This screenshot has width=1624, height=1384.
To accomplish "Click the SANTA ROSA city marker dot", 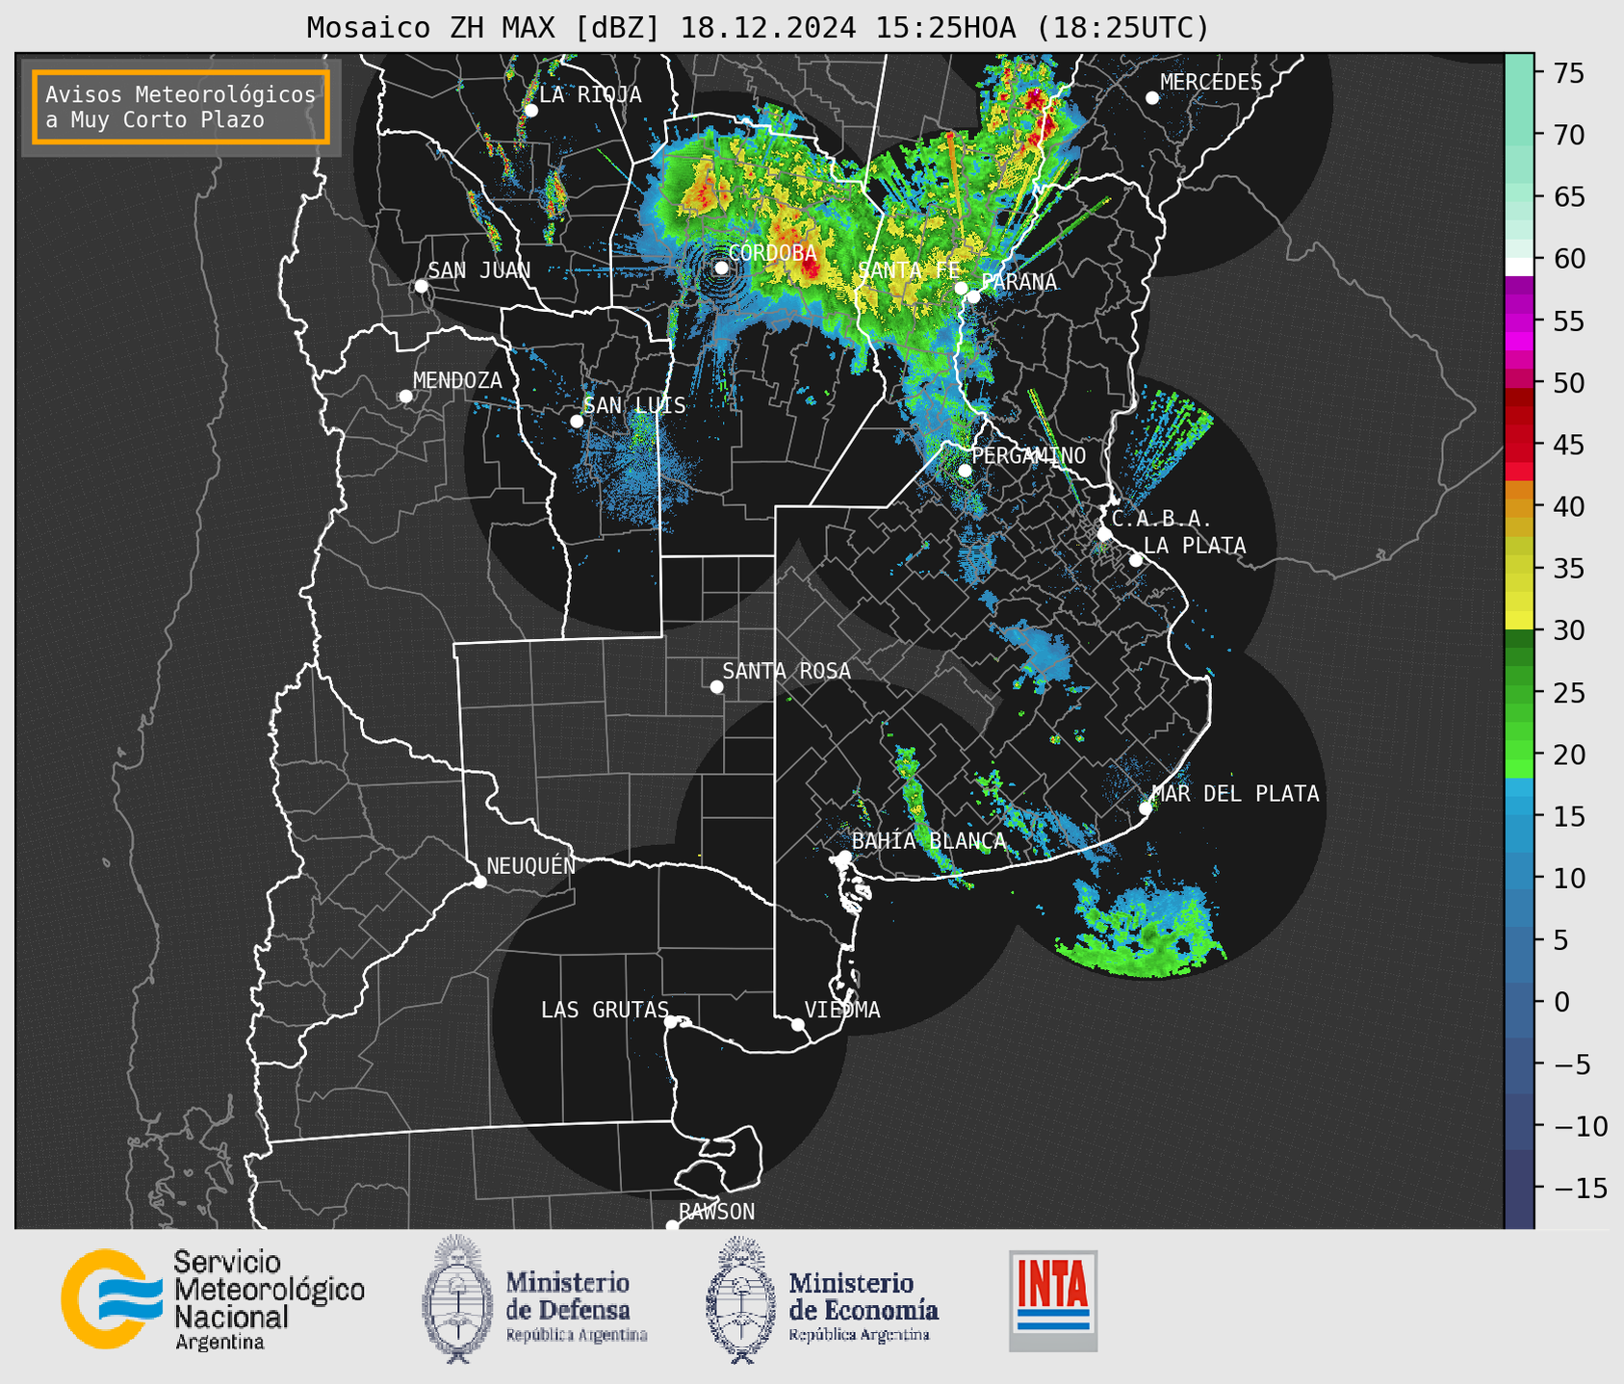I will click(716, 687).
